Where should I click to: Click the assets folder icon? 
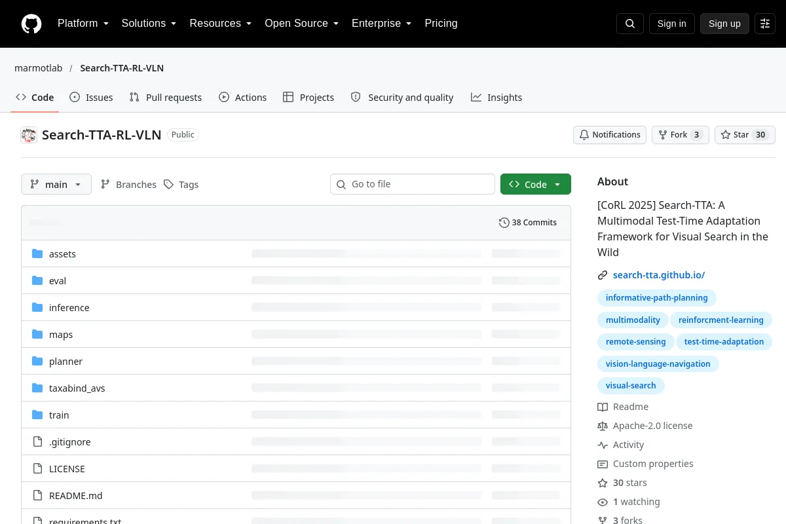pyautogui.click(x=37, y=253)
